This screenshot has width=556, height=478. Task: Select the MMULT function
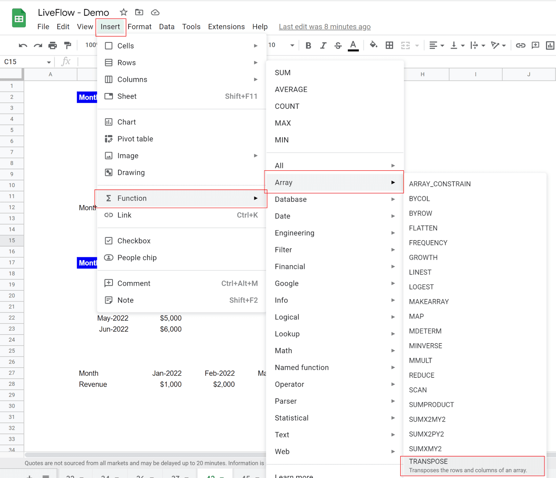[x=475, y=361]
